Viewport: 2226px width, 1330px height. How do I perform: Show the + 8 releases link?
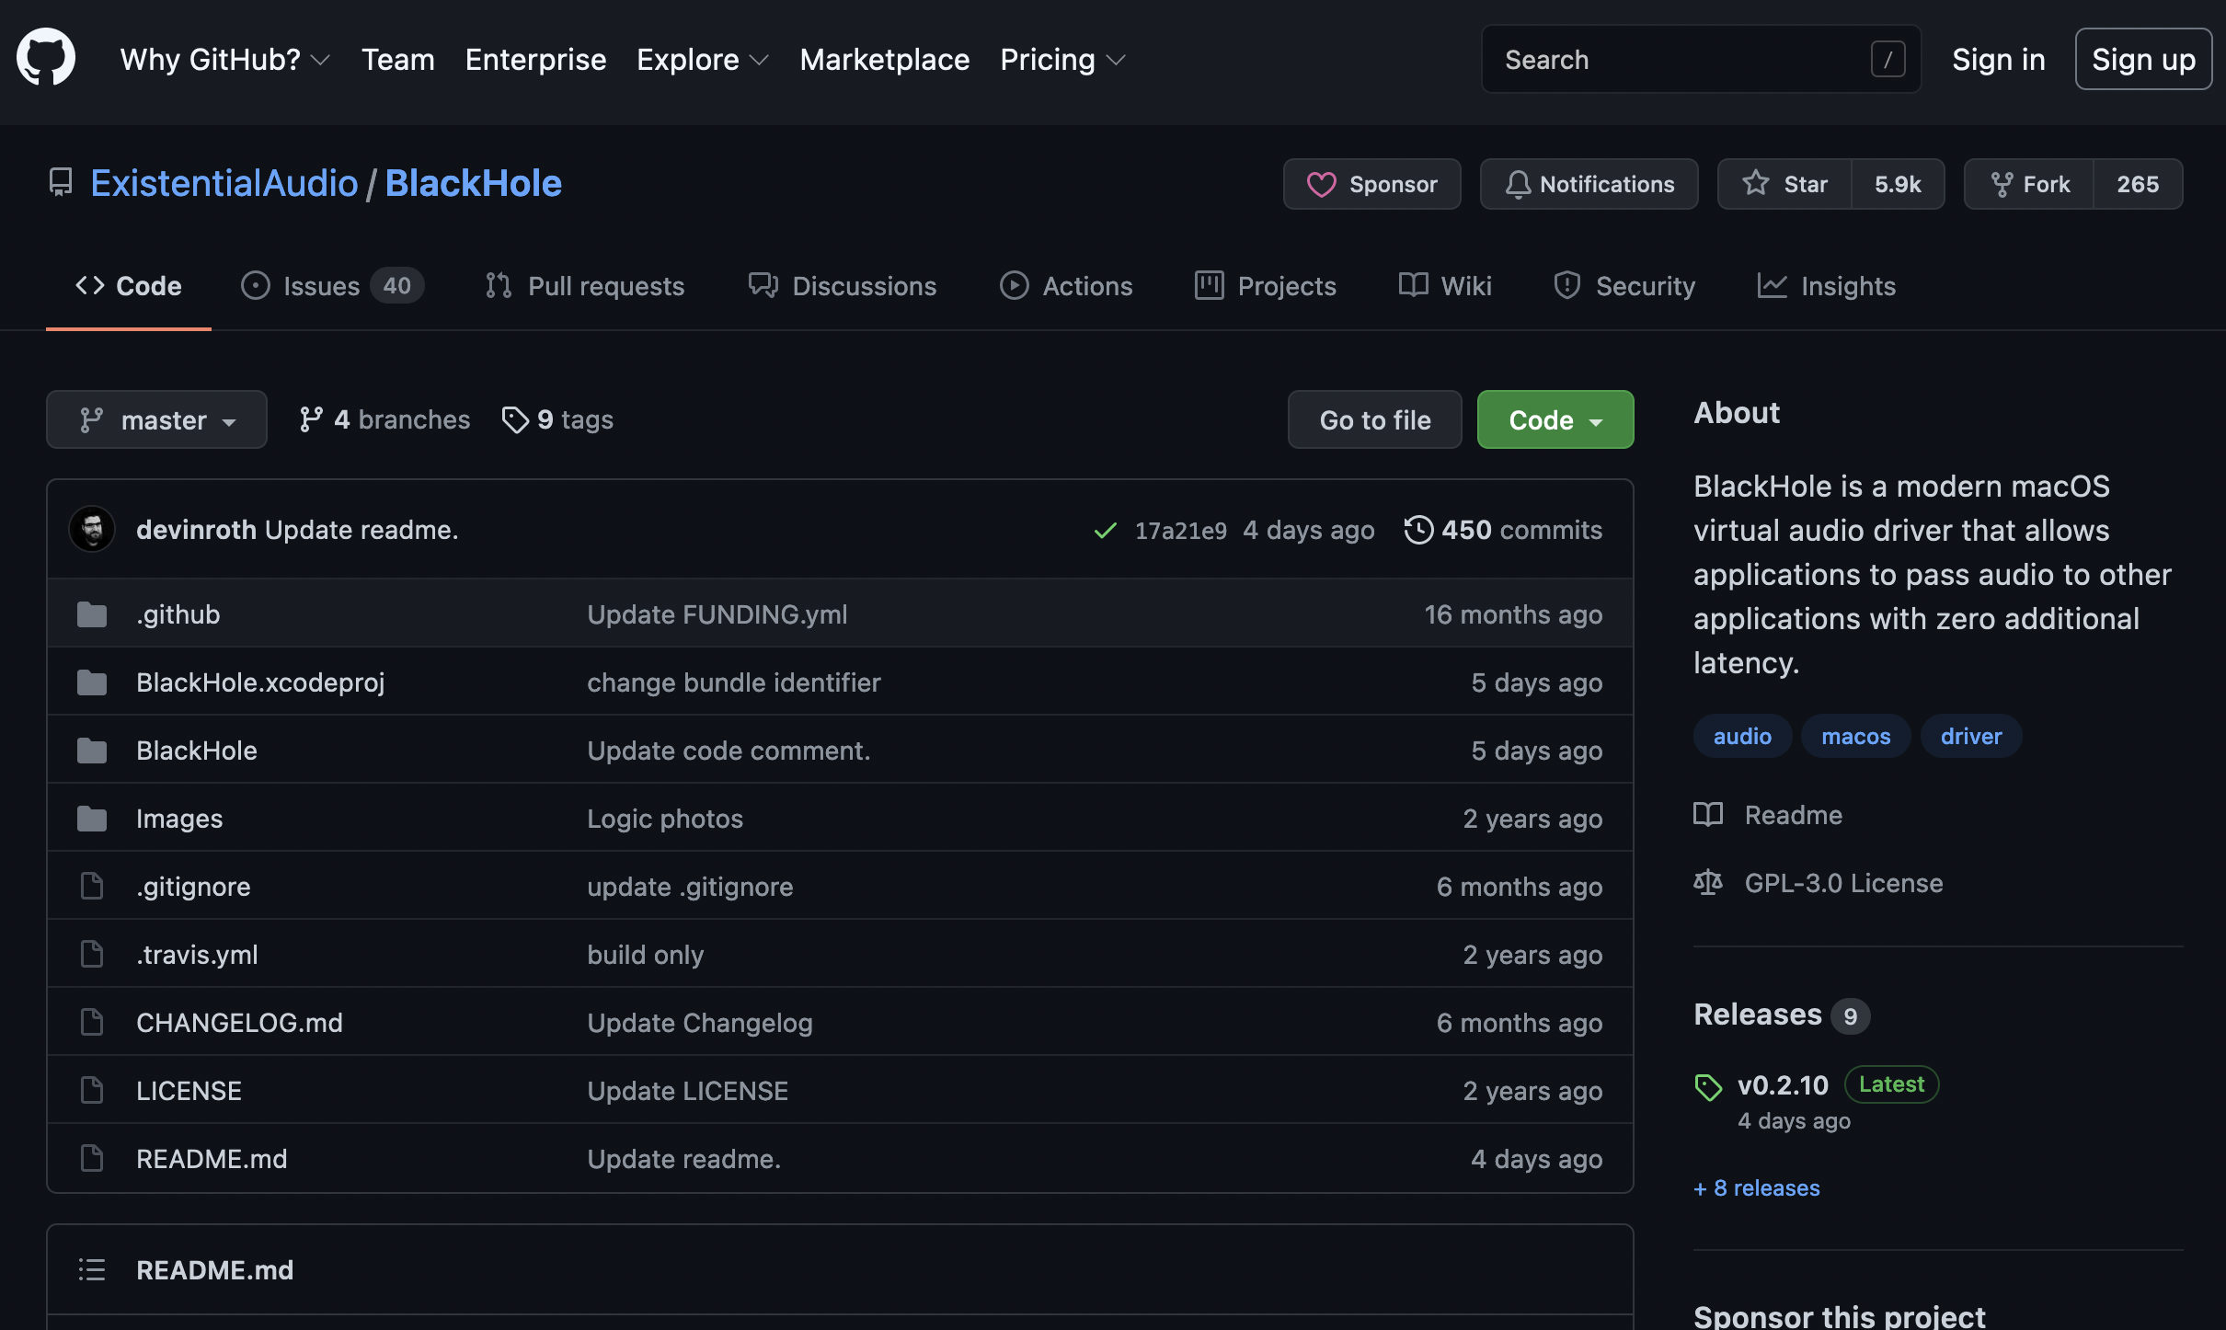click(x=1757, y=1188)
